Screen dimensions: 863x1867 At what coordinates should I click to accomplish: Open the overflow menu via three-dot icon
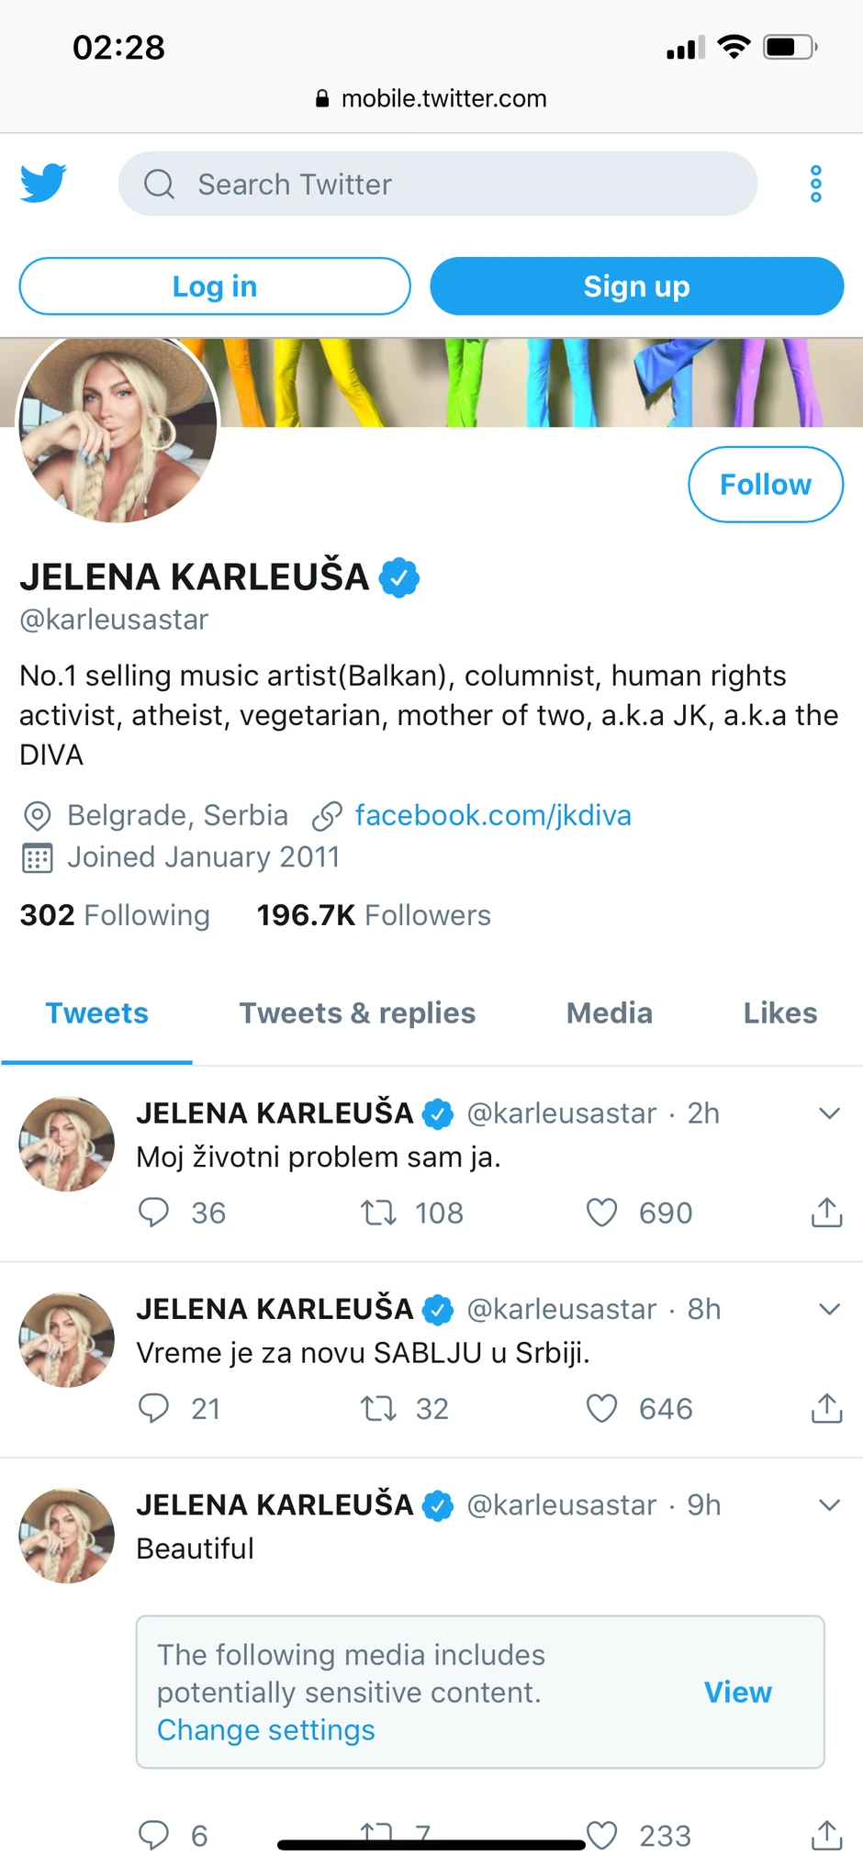click(815, 184)
